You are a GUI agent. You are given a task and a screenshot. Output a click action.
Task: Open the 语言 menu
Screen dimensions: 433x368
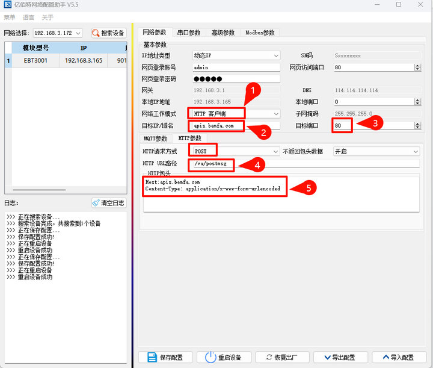tap(28, 17)
